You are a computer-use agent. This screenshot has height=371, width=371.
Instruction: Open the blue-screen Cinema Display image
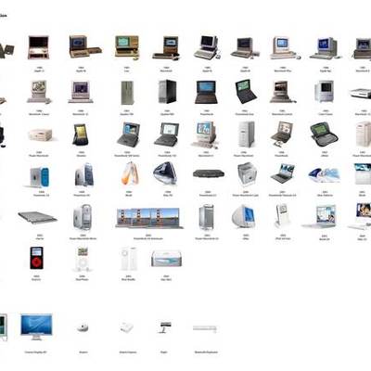pyautogui.click(x=36, y=326)
